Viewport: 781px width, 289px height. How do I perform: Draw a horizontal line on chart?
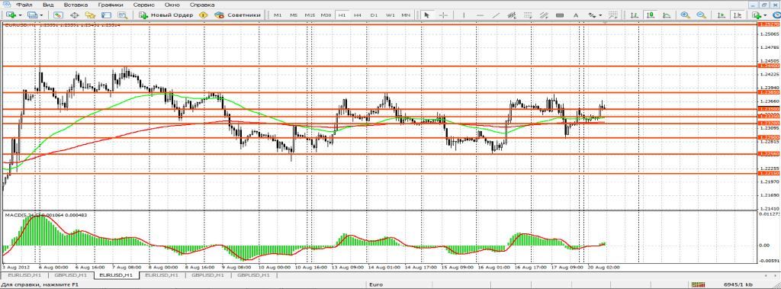click(480, 15)
